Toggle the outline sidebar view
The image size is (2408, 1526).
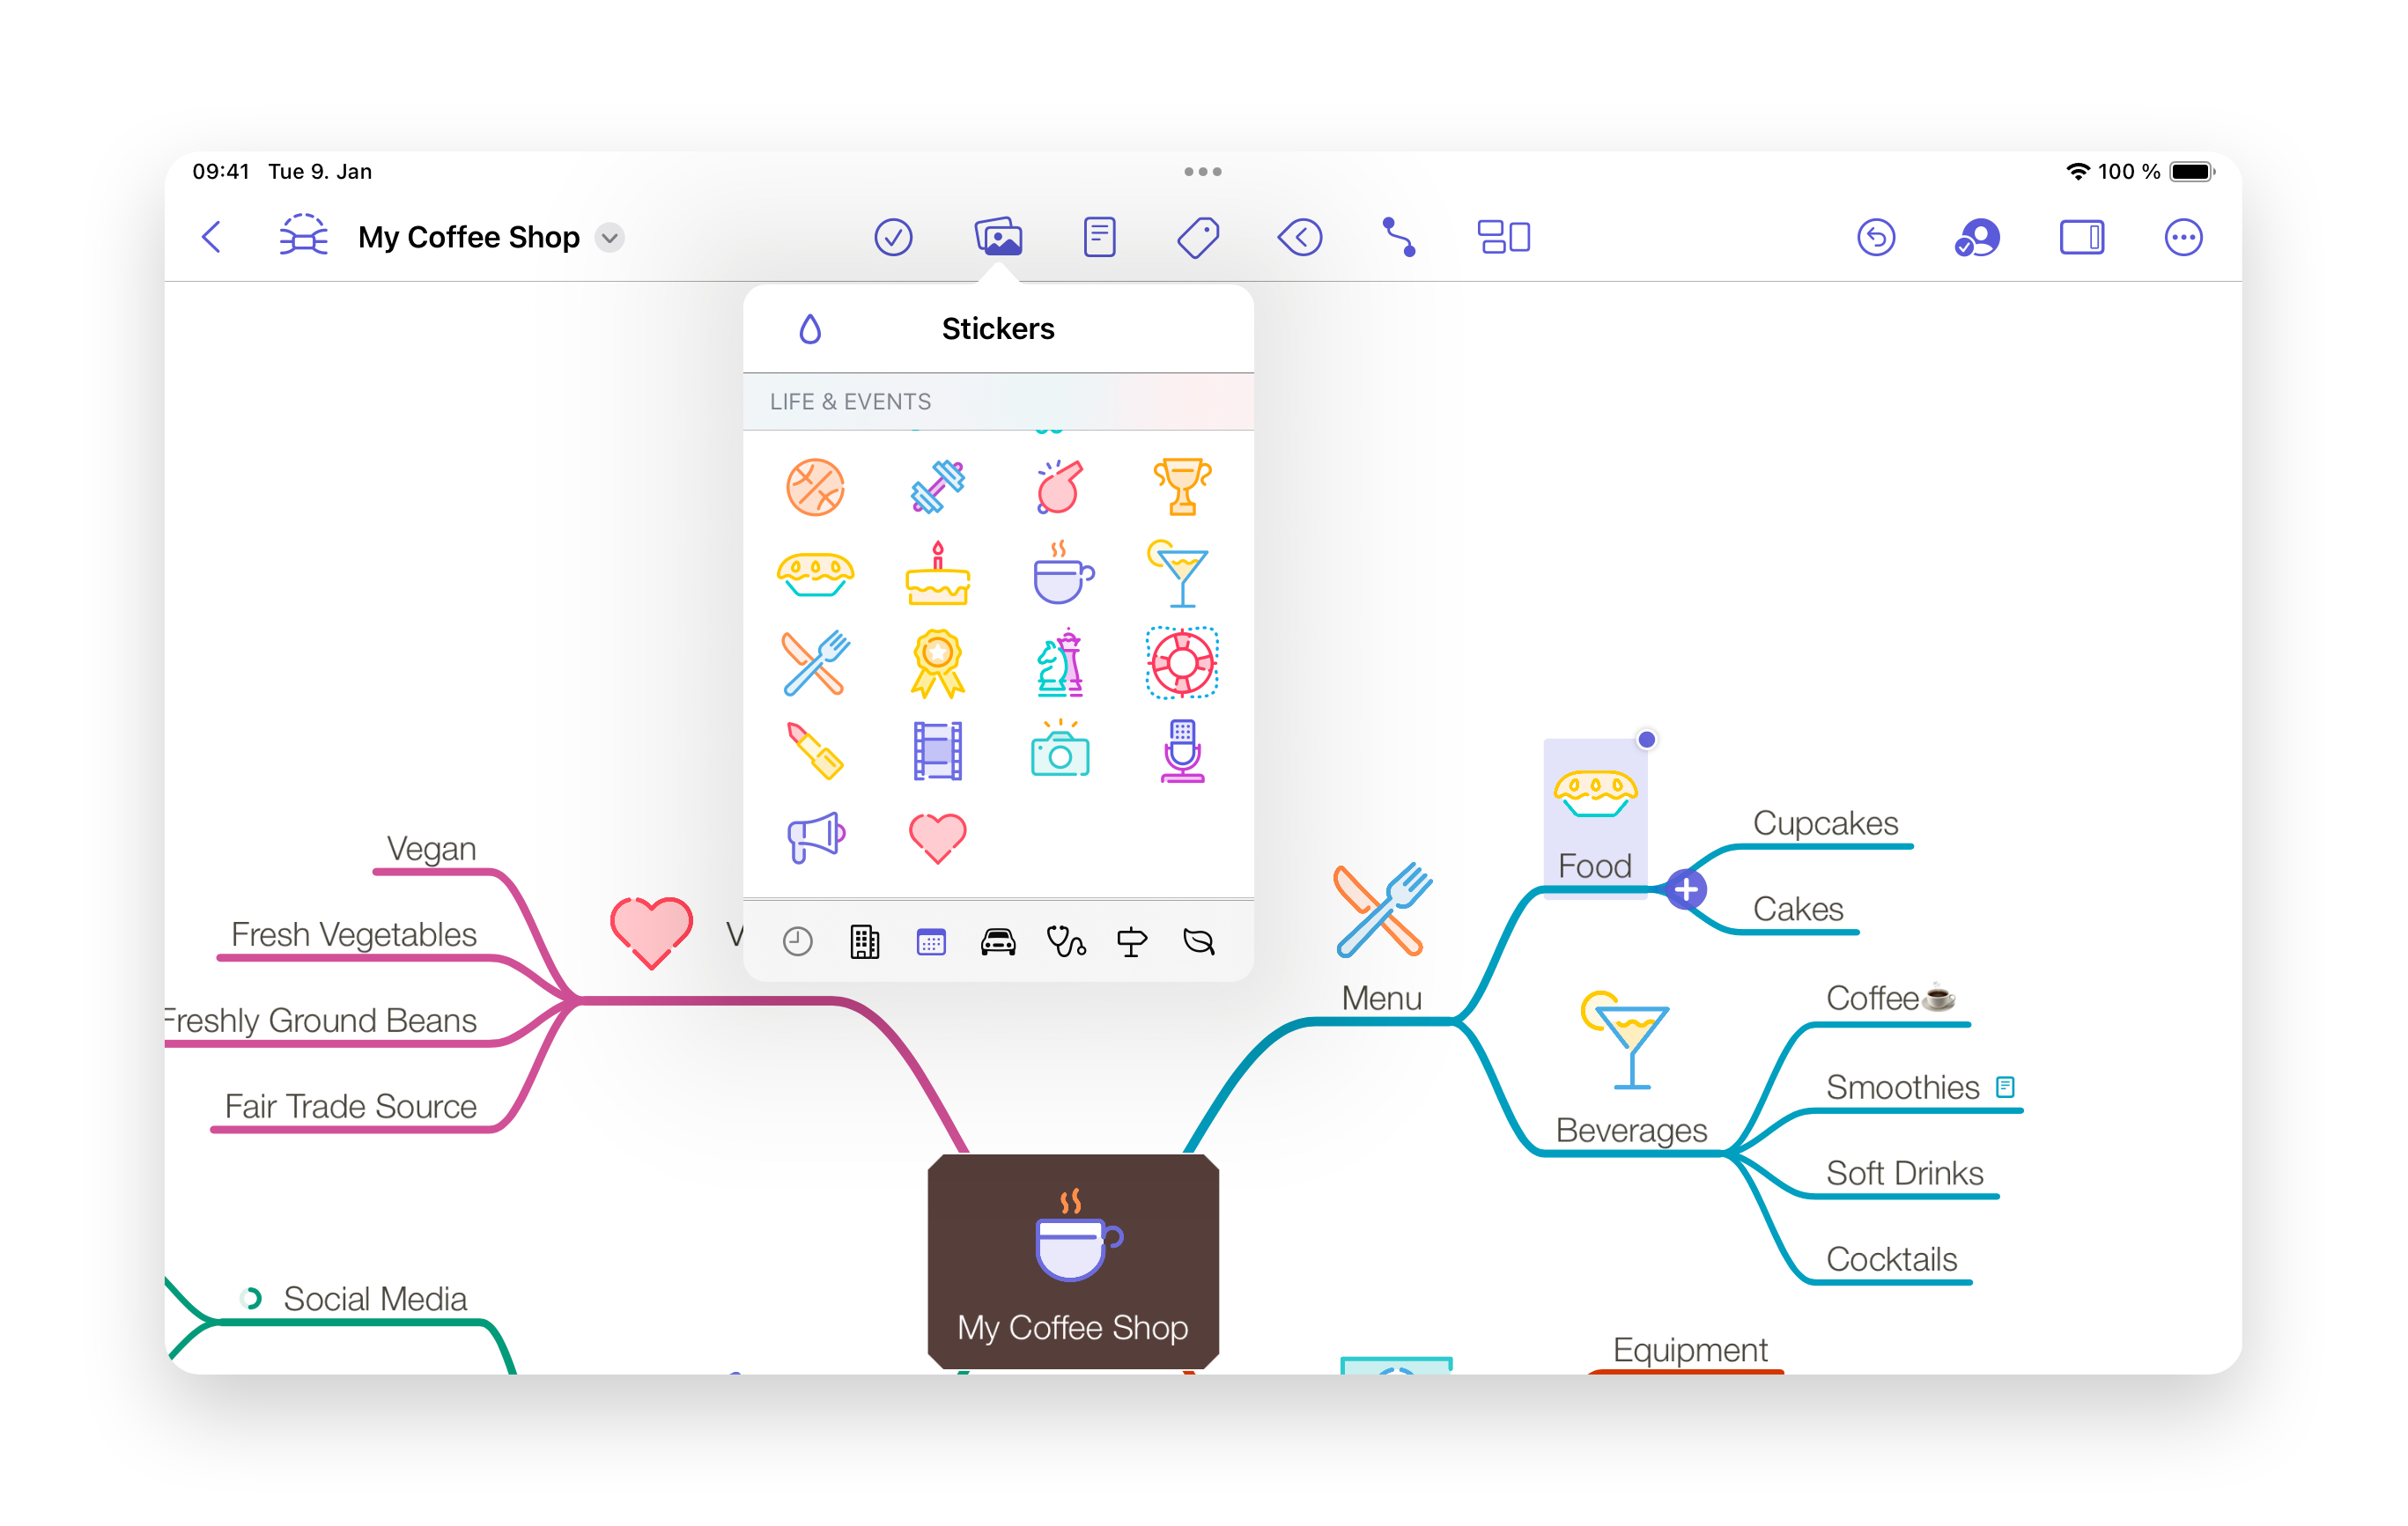[2083, 237]
